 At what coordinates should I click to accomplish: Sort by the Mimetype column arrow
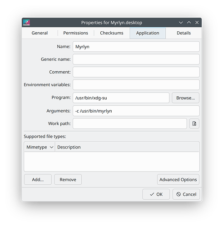[x=51, y=147]
